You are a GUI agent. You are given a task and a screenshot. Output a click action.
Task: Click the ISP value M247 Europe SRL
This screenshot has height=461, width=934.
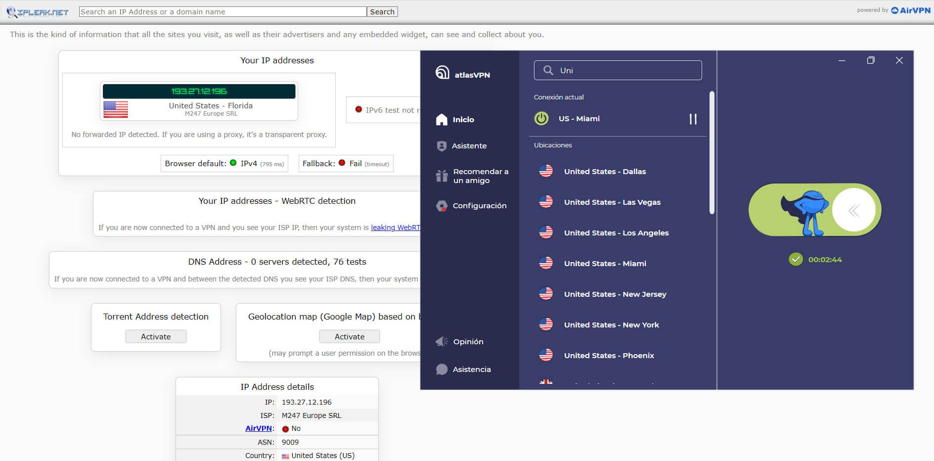[311, 415]
